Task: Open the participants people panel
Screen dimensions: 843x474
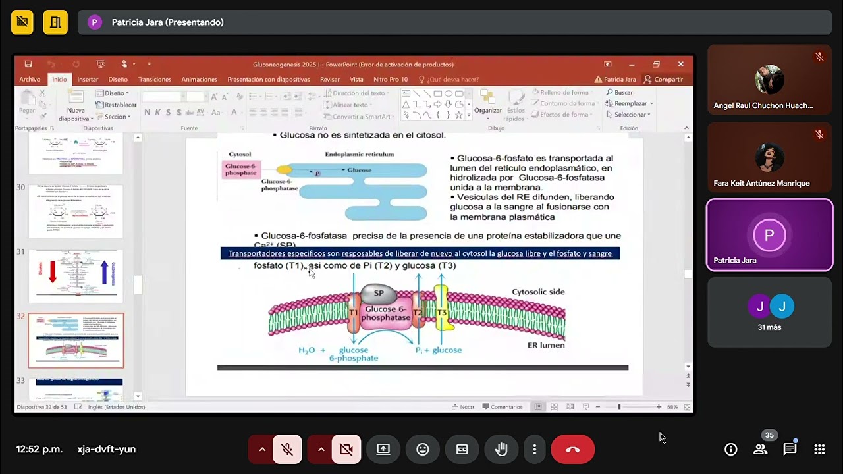Action: 761,450
